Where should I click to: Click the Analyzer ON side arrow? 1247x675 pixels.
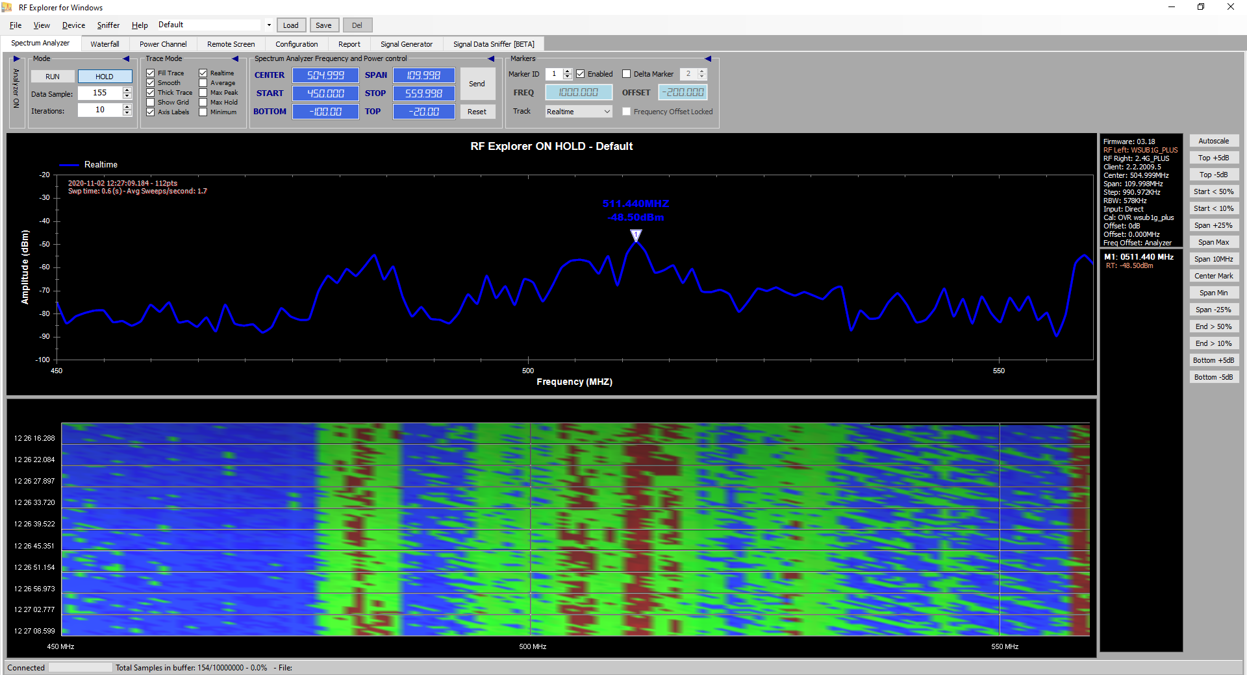click(x=16, y=58)
